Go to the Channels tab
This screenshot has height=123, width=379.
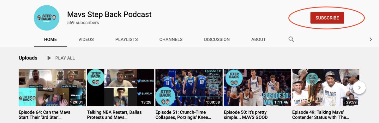(x=171, y=39)
